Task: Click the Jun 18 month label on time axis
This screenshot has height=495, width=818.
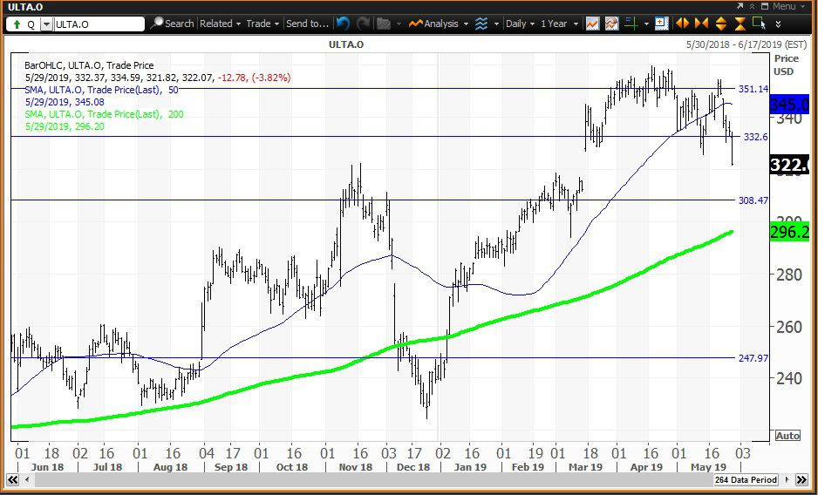Action: [47, 467]
